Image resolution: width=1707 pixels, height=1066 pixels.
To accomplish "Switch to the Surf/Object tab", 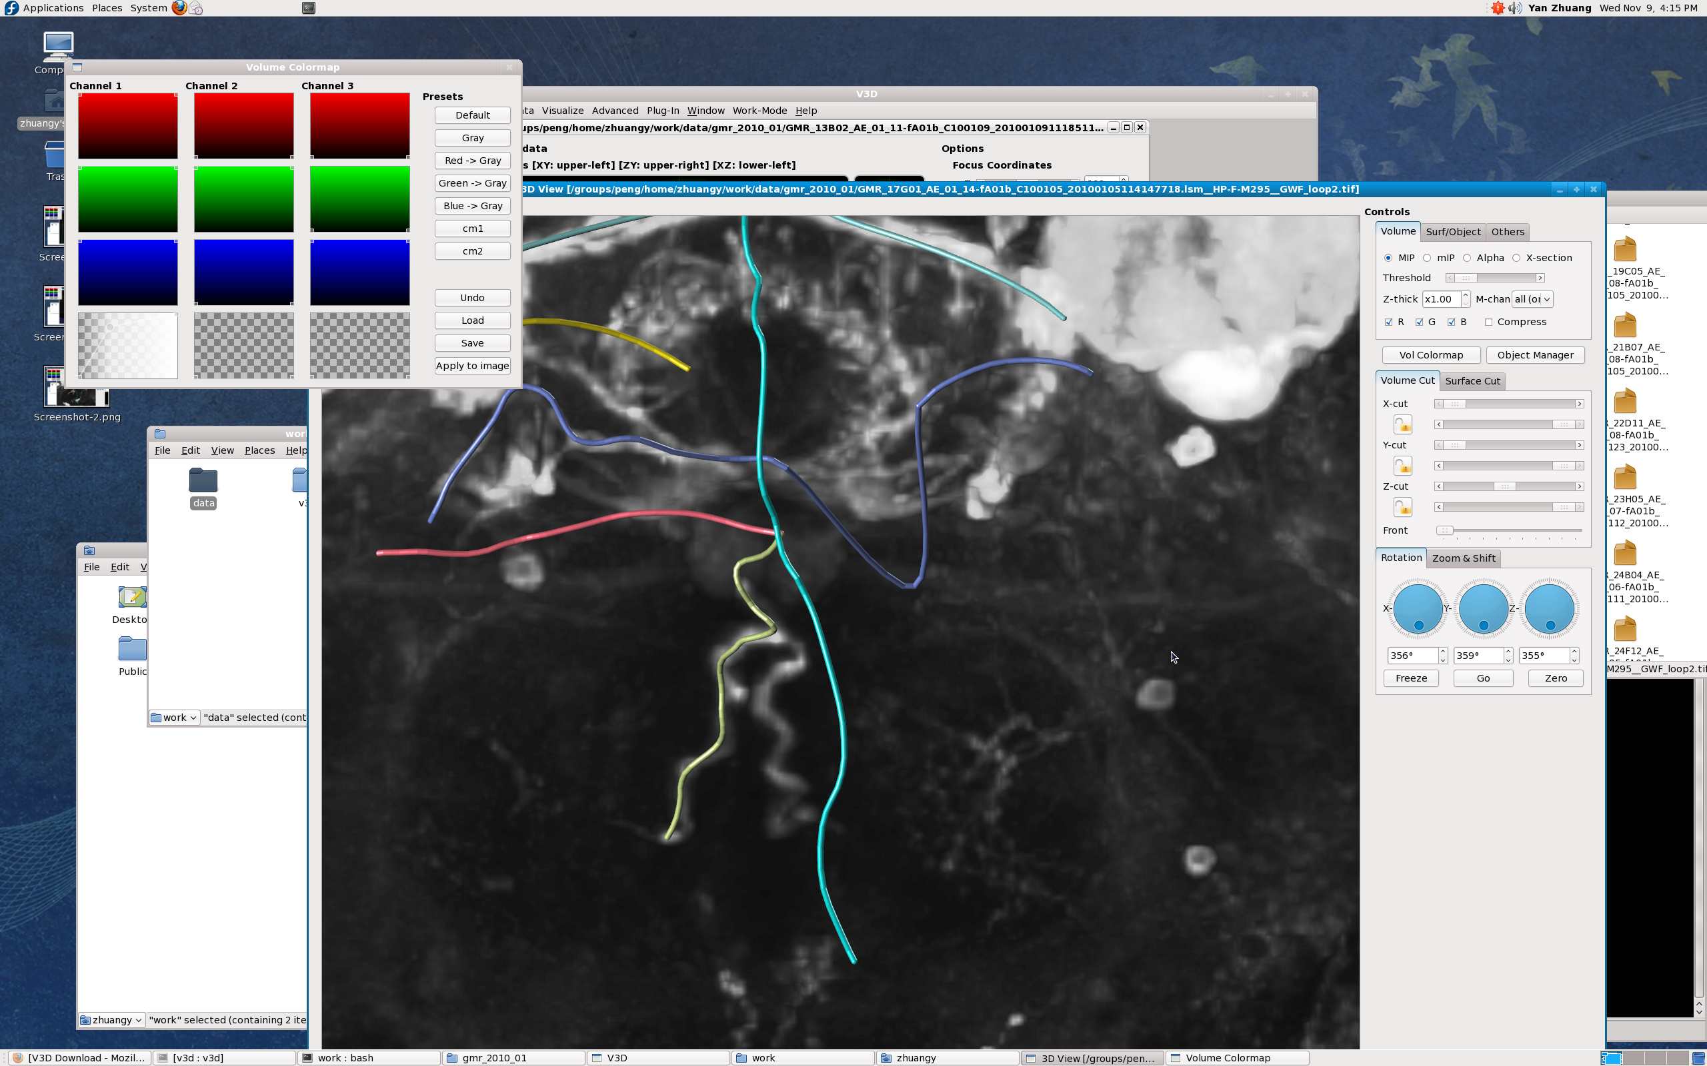I will [1452, 232].
